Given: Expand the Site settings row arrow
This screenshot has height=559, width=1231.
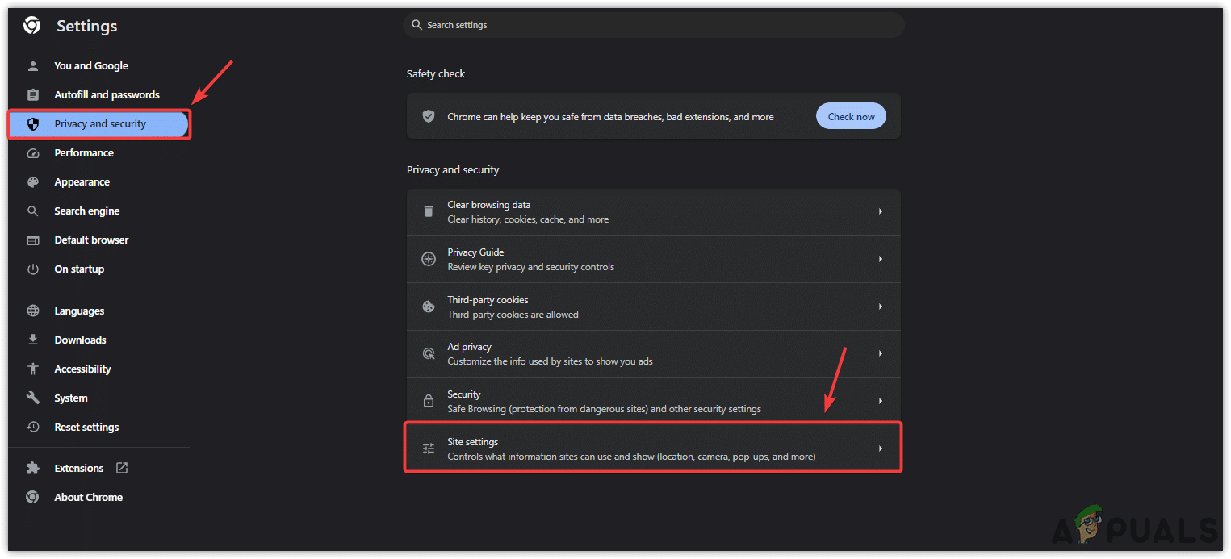Looking at the screenshot, I should coord(881,449).
